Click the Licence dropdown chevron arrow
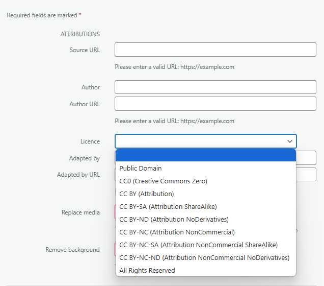Viewport: 324px width, 286px height. pos(290,141)
